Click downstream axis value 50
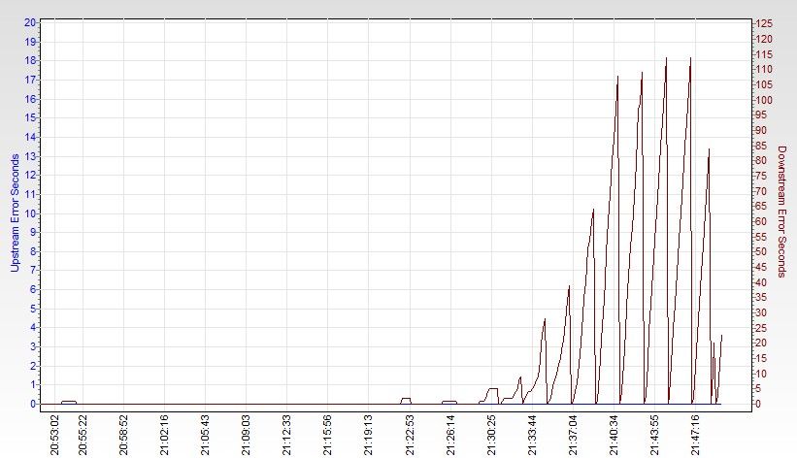Viewport: 797px width, 458px height. click(x=761, y=252)
